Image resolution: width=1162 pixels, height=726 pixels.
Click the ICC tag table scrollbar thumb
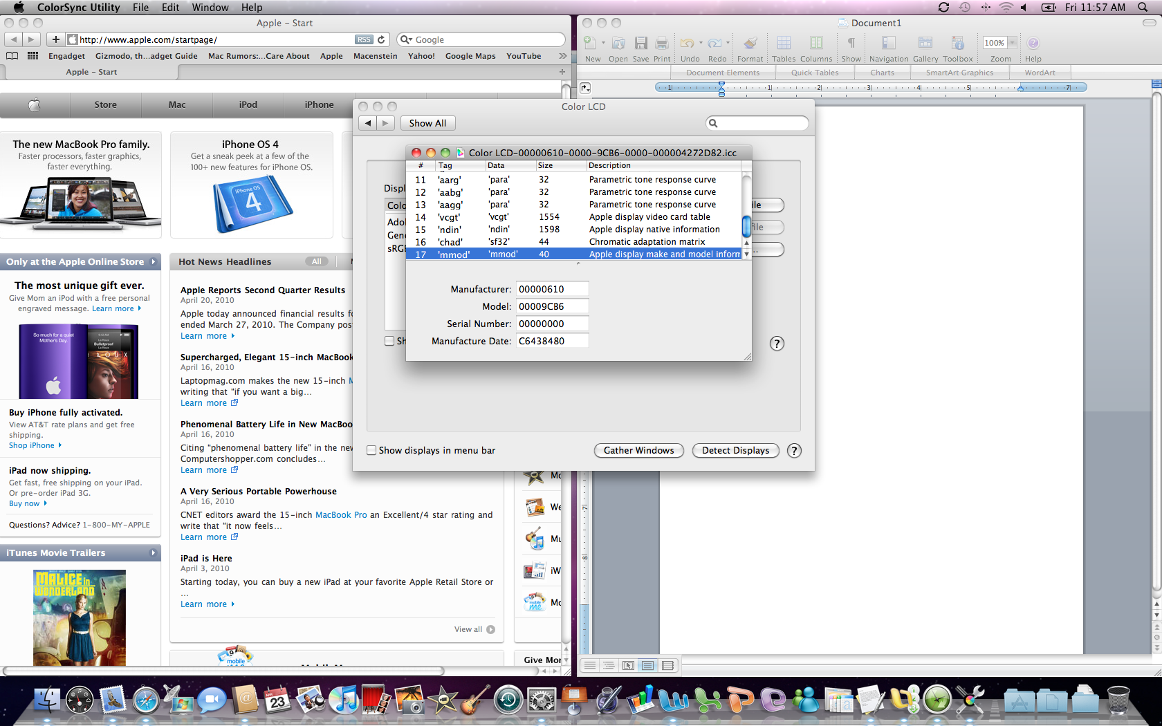coord(746,226)
